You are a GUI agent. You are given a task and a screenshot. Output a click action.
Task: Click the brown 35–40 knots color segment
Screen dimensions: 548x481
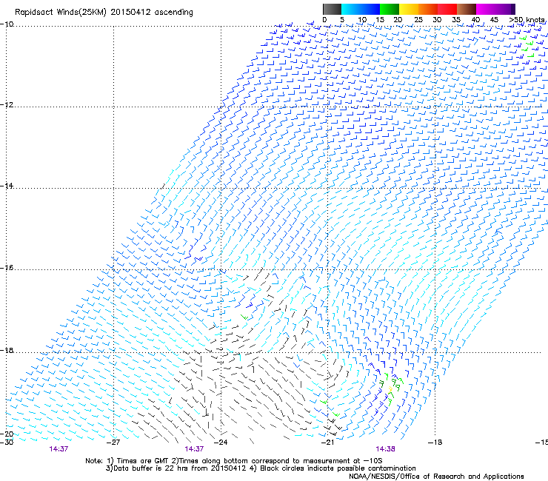467,9
